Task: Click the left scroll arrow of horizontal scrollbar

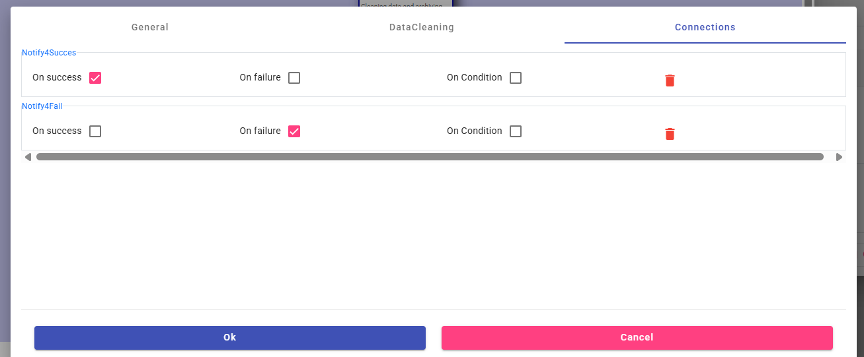Action: point(28,157)
